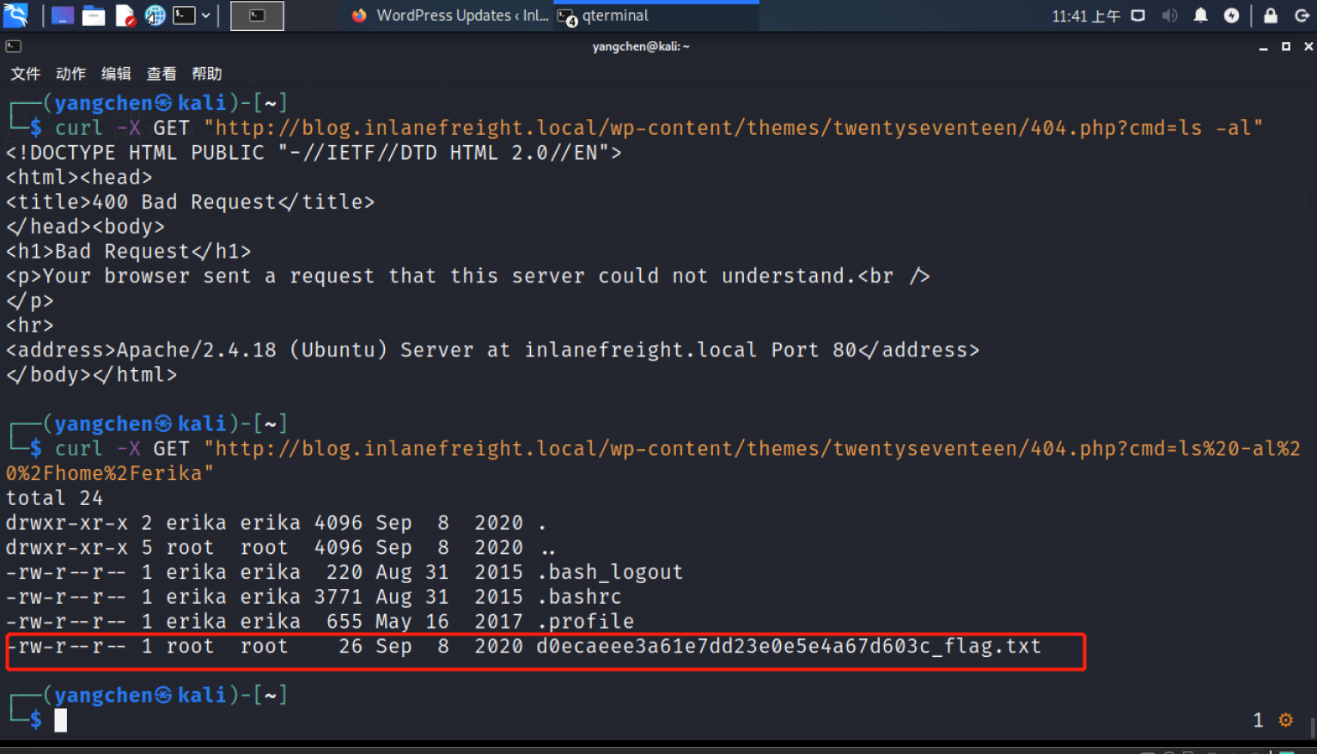Open the calendar from the 11:41 clock

tap(1086, 15)
